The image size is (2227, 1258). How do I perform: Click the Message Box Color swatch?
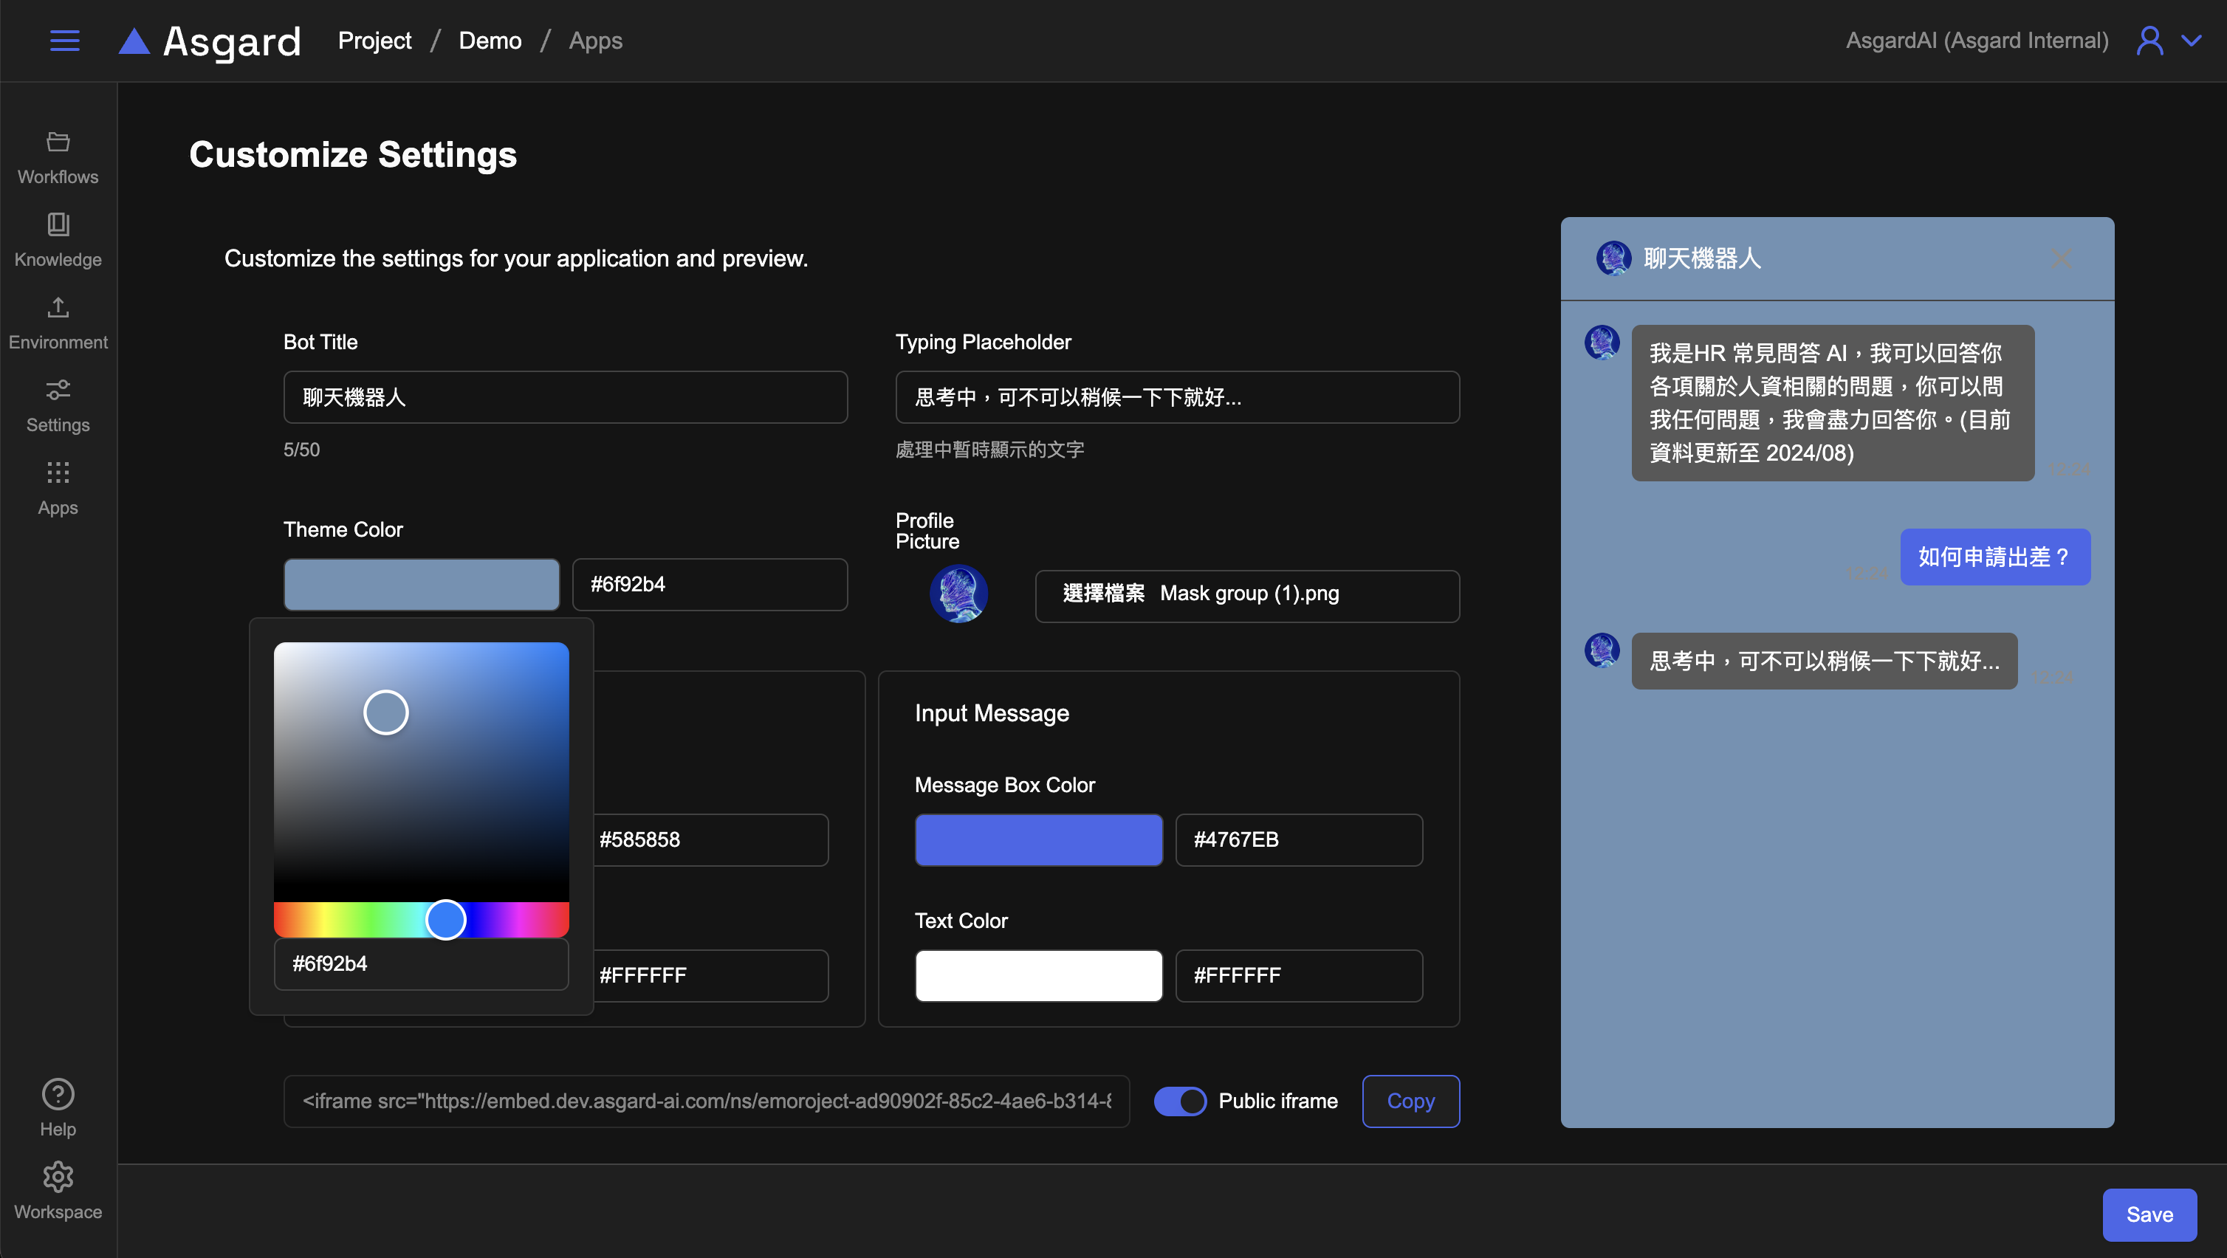pos(1038,839)
